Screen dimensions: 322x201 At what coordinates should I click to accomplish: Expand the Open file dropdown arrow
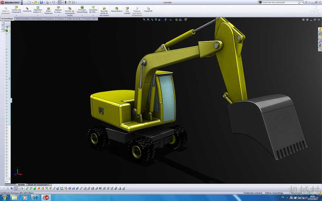point(38,3)
